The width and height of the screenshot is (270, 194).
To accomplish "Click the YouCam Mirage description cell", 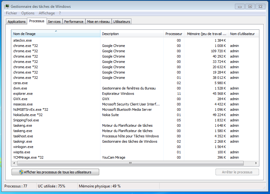I will pyautogui.click(x=114, y=157).
